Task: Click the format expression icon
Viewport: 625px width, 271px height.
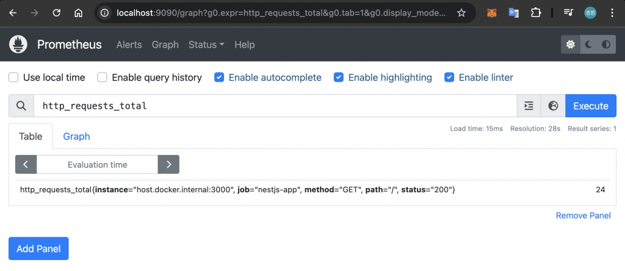Action: point(529,106)
